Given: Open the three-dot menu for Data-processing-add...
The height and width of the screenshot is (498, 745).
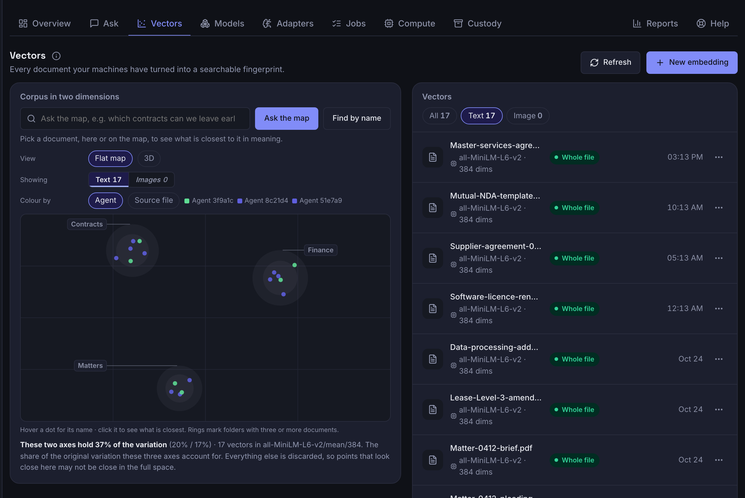Looking at the screenshot, I should click(x=719, y=359).
